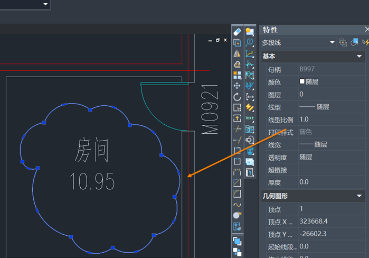The width and height of the screenshot is (369, 258).
Task: Select the Chamfer tool
Action: pyautogui.click(x=237, y=183)
